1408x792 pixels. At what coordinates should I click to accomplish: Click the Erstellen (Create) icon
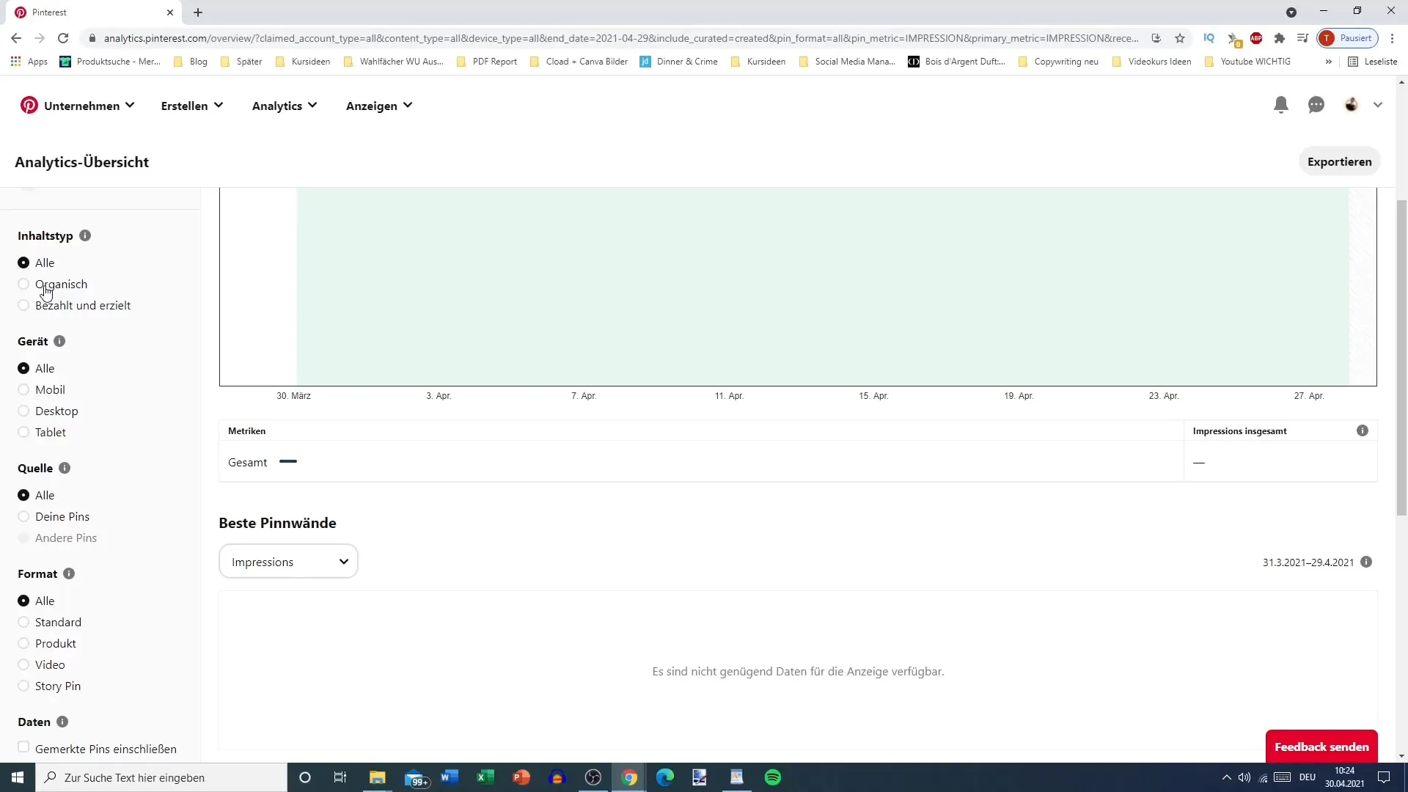tap(192, 106)
